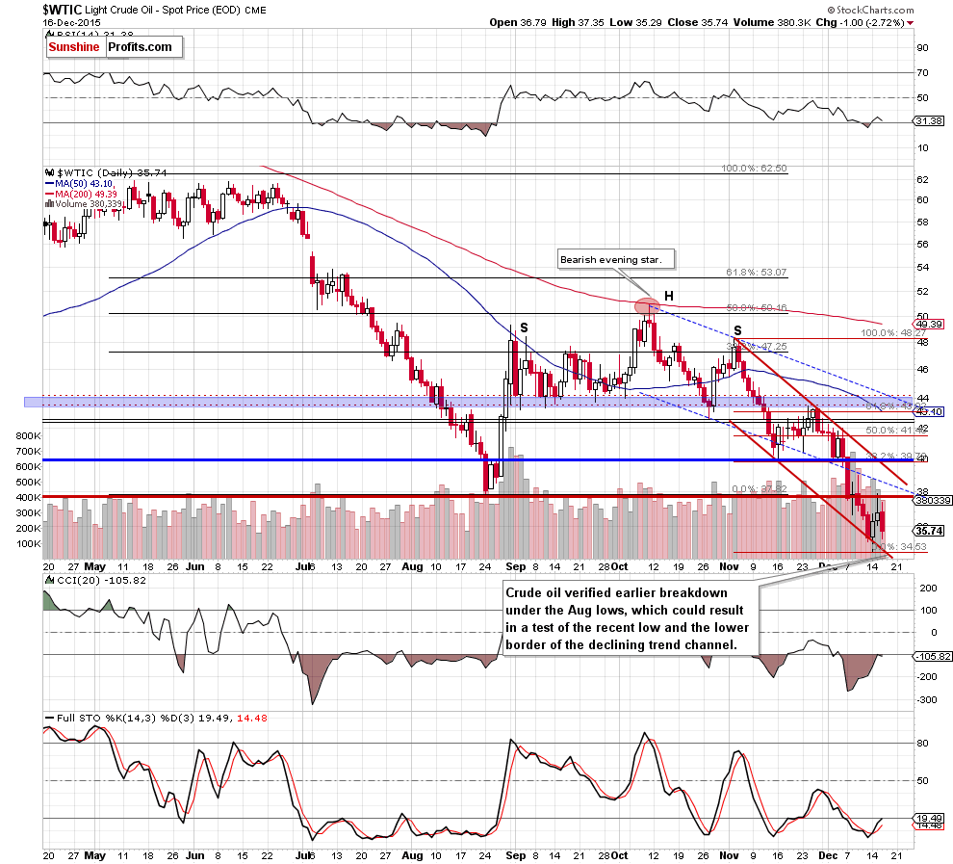Image resolution: width=953 pixels, height=864 pixels.
Task: Click the right shoulder S label near Nov
Action: click(737, 330)
